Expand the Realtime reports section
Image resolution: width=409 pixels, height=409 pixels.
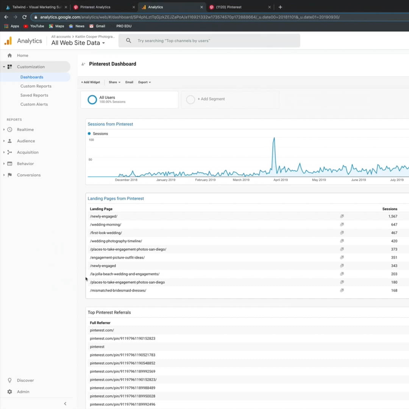tap(25, 130)
